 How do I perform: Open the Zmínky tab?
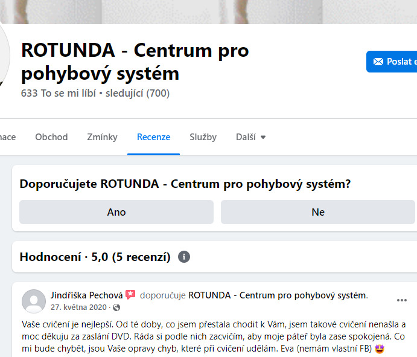click(x=102, y=137)
